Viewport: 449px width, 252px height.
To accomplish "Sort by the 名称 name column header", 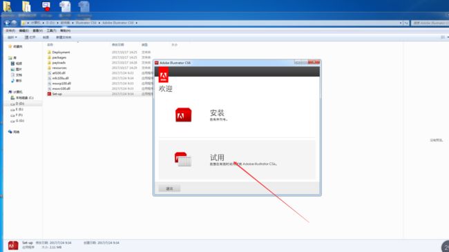I will click(50, 45).
